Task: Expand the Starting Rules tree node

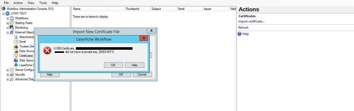Action: (x=8, y=23)
